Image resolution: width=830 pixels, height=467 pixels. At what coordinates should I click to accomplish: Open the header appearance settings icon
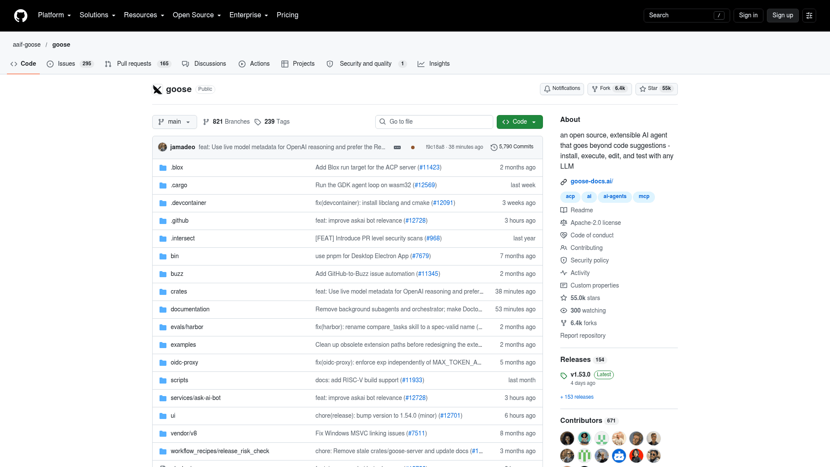click(809, 16)
